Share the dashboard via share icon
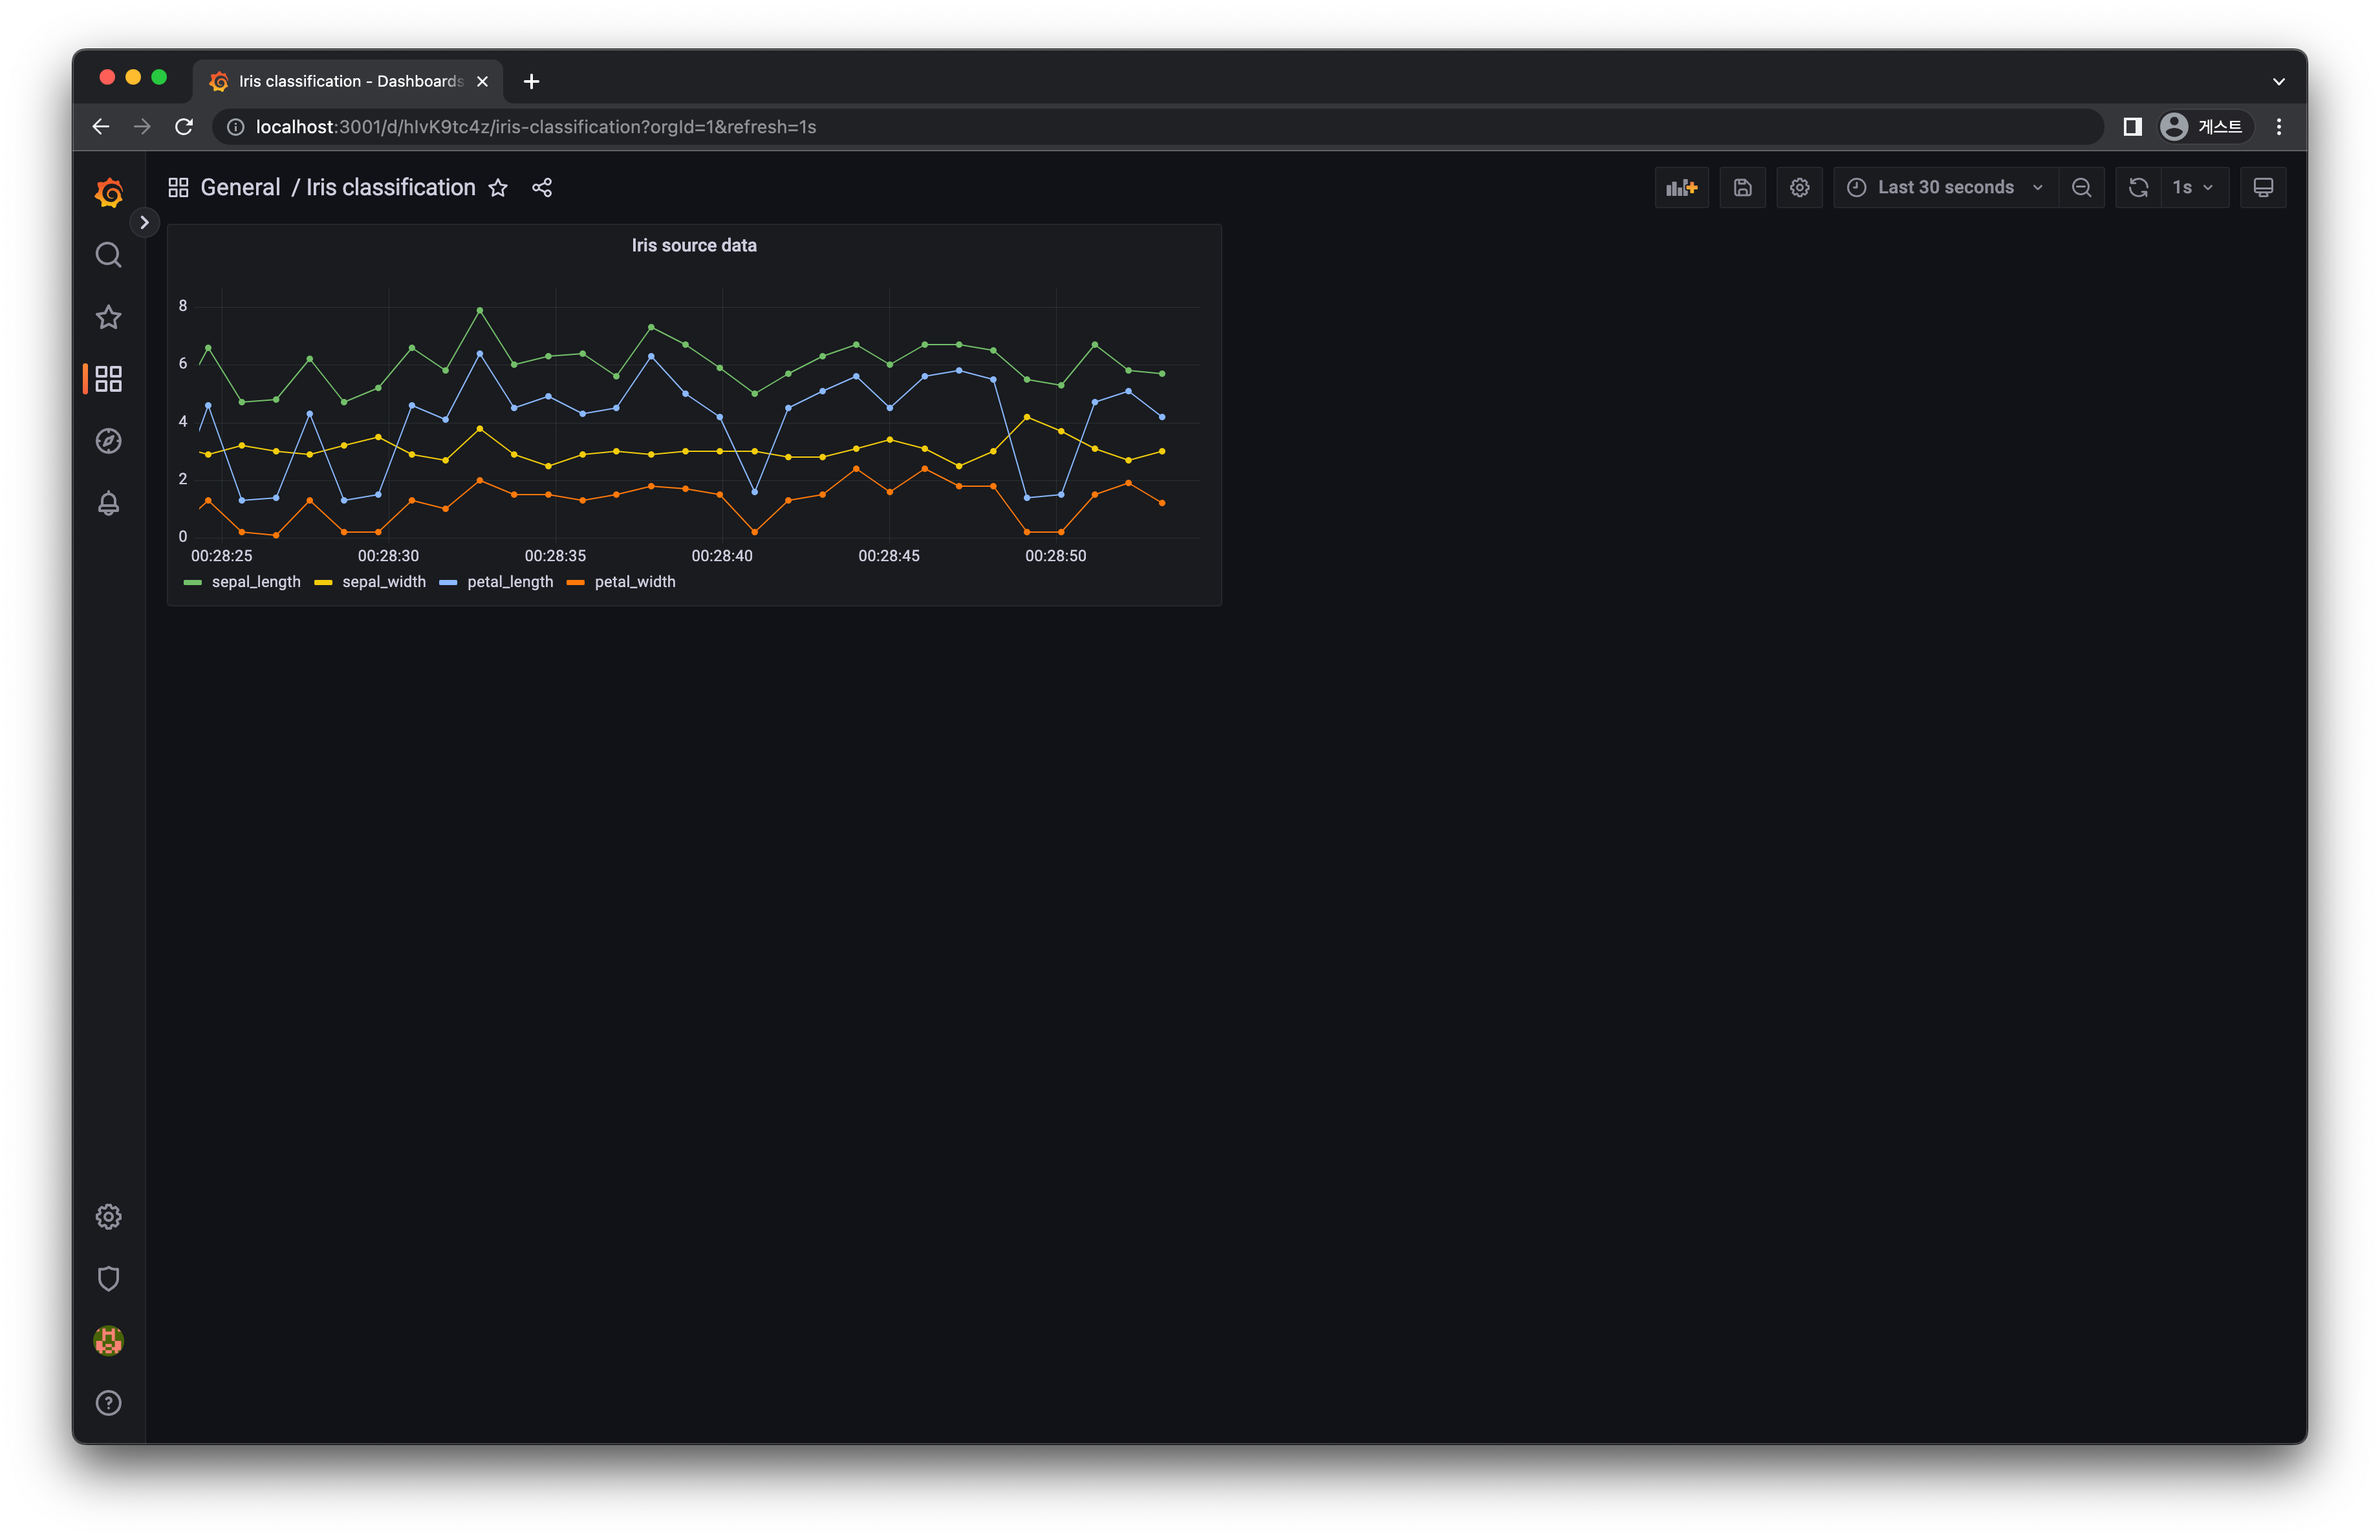 click(x=542, y=188)
